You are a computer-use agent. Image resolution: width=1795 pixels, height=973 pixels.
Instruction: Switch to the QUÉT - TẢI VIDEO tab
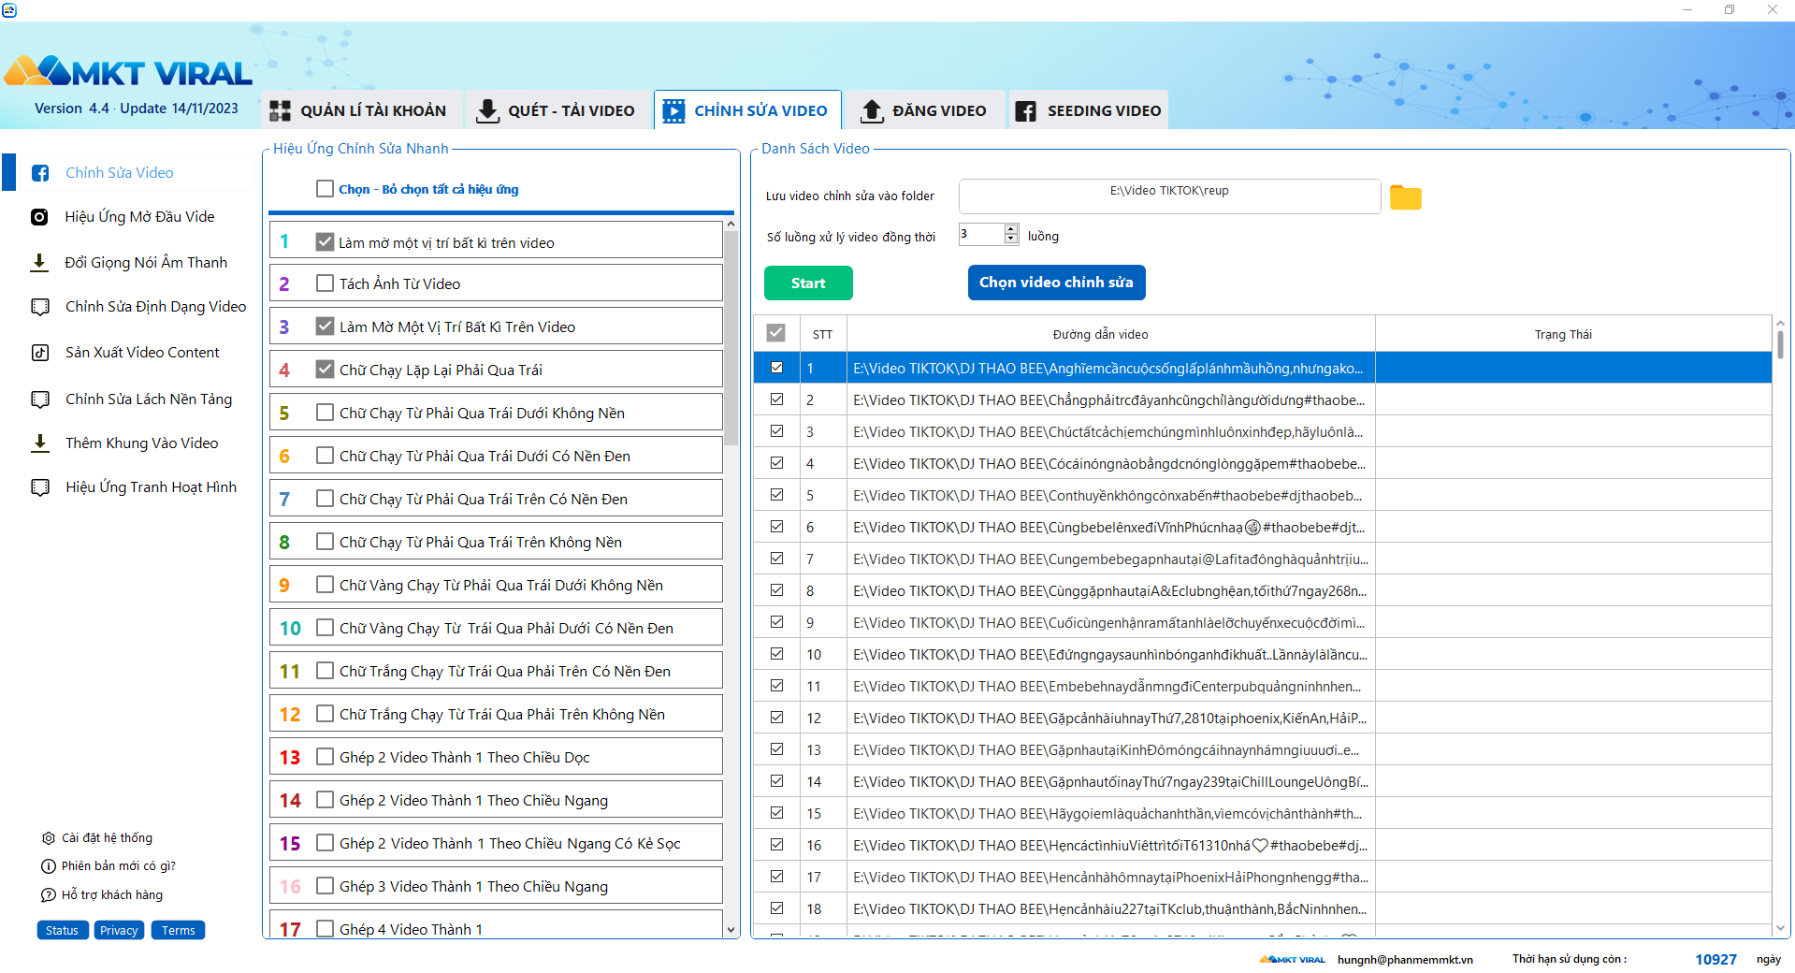tap(558, 110)
